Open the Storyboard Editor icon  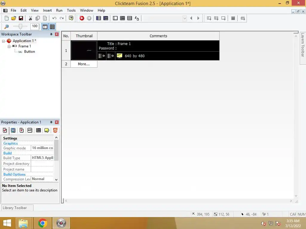tap(98, 18)
